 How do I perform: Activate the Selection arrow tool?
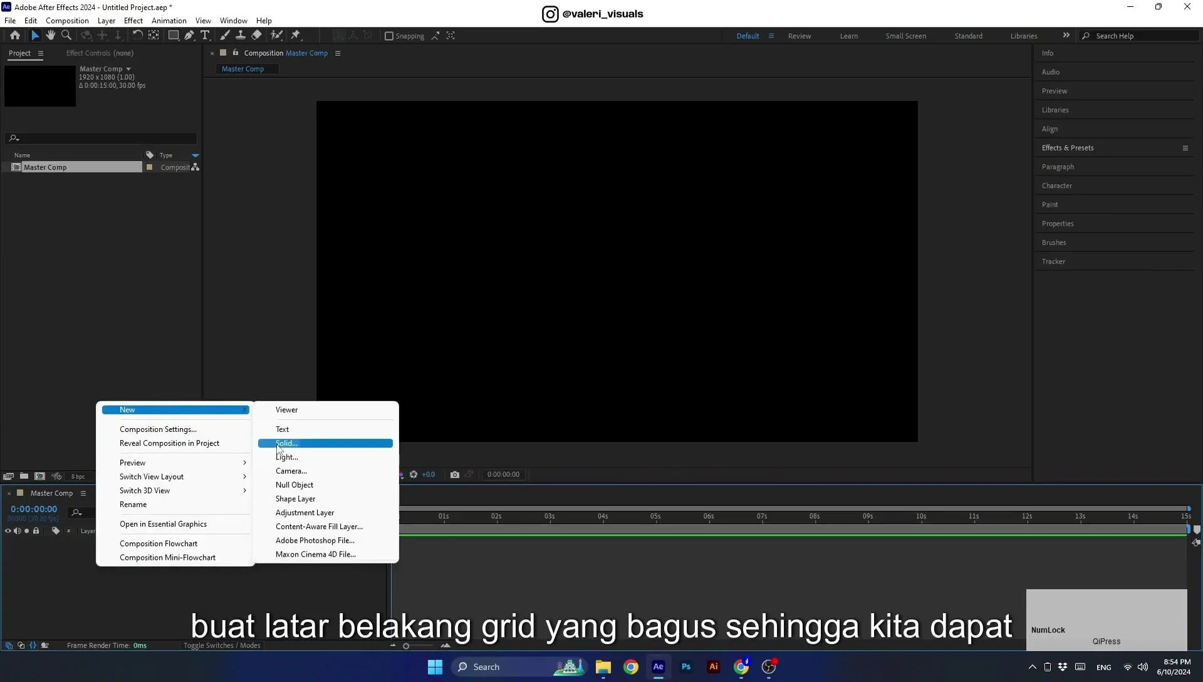(35, 36)
